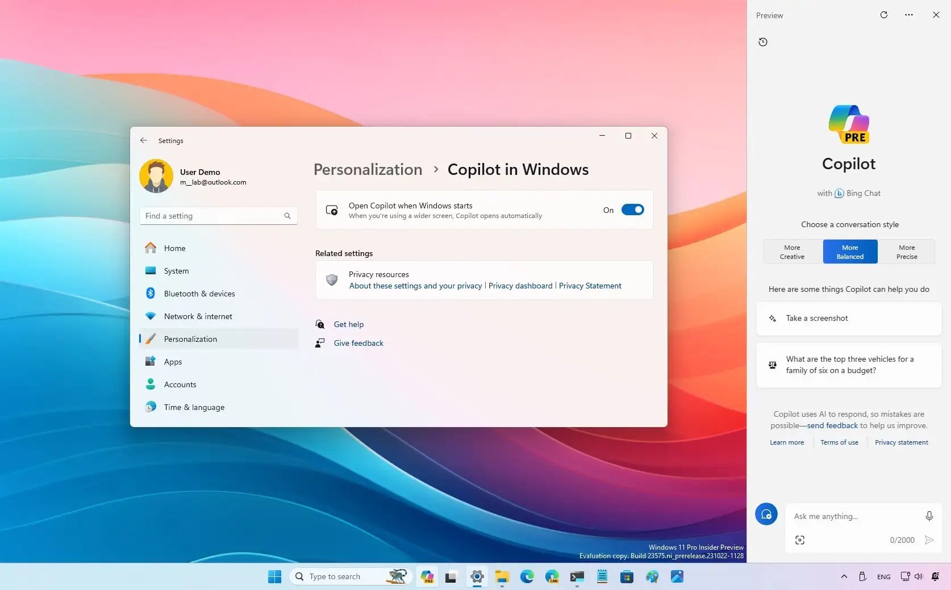Select the More Creative conversation style
The image size is (951, 590).
pyautogui.click(x=792, y=252)
